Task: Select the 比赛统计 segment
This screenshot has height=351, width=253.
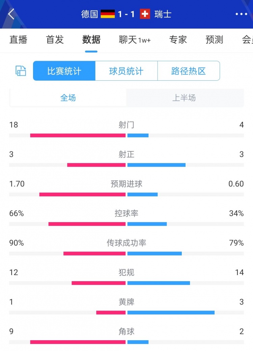Action: tap(64, 71)
